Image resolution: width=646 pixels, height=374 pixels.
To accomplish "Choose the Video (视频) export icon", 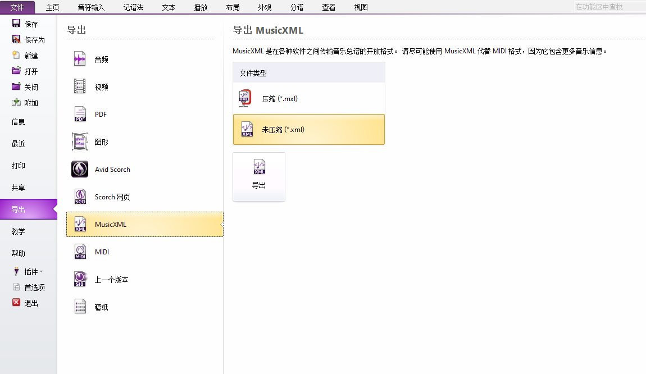I will click(80, 86).
